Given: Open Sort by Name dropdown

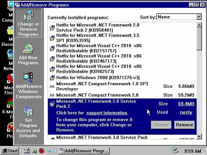Looking at the screenshot, I should coord(199,17).
